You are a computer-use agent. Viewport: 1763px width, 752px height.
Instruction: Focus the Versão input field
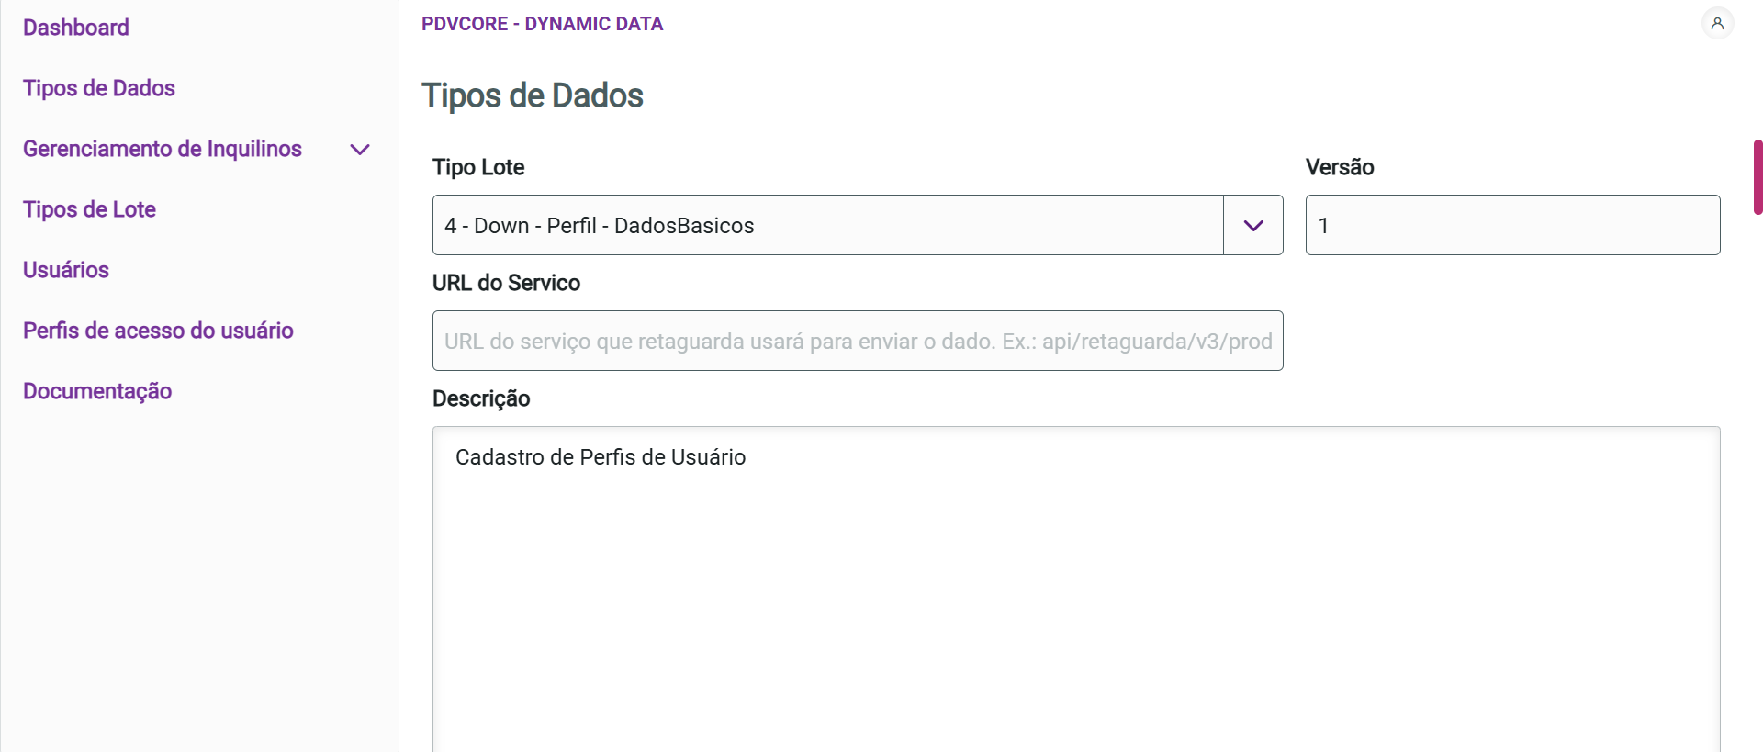1512,226
